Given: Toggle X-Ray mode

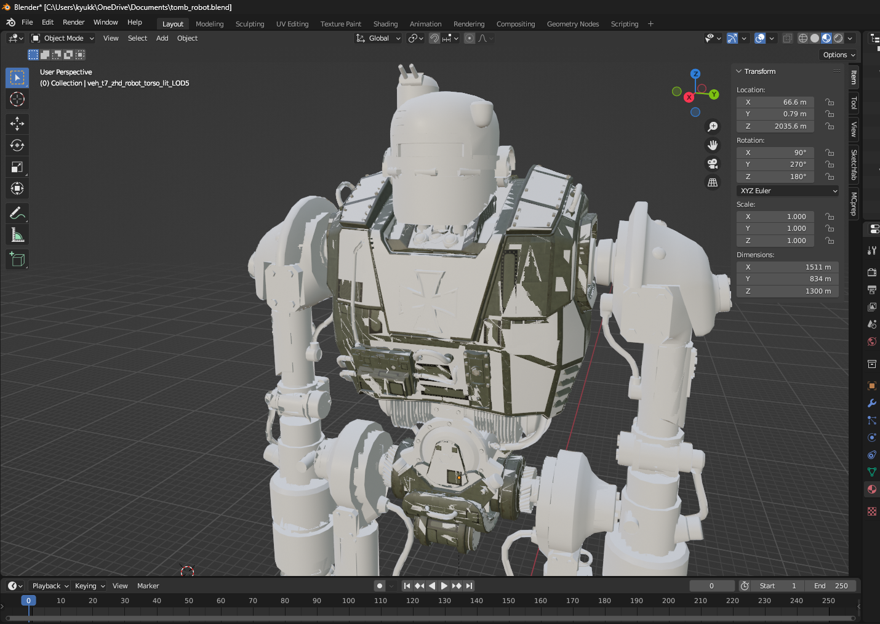Looking at the screenshot, I should click(788, 38).
